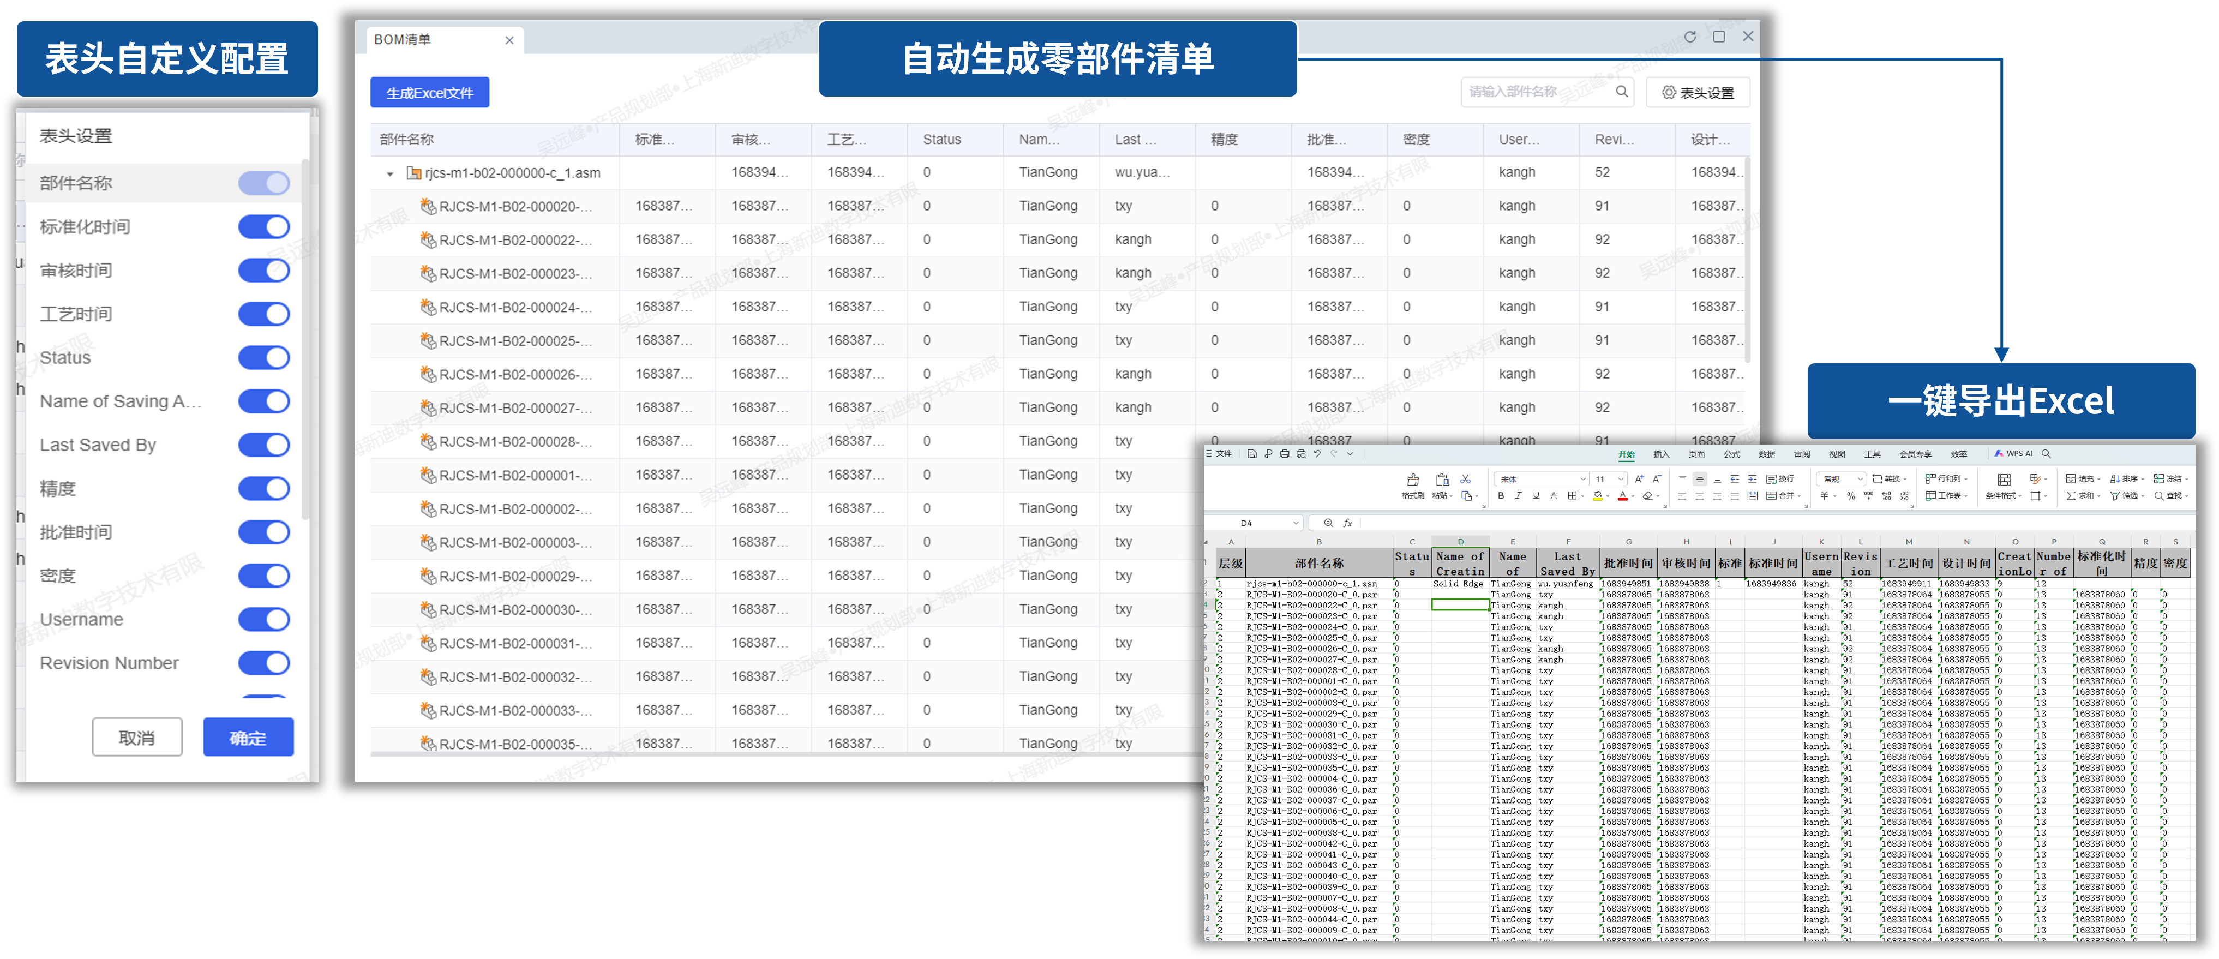
Task: Toggle the 精度 column switch
Action: click(x=265, y=489)
